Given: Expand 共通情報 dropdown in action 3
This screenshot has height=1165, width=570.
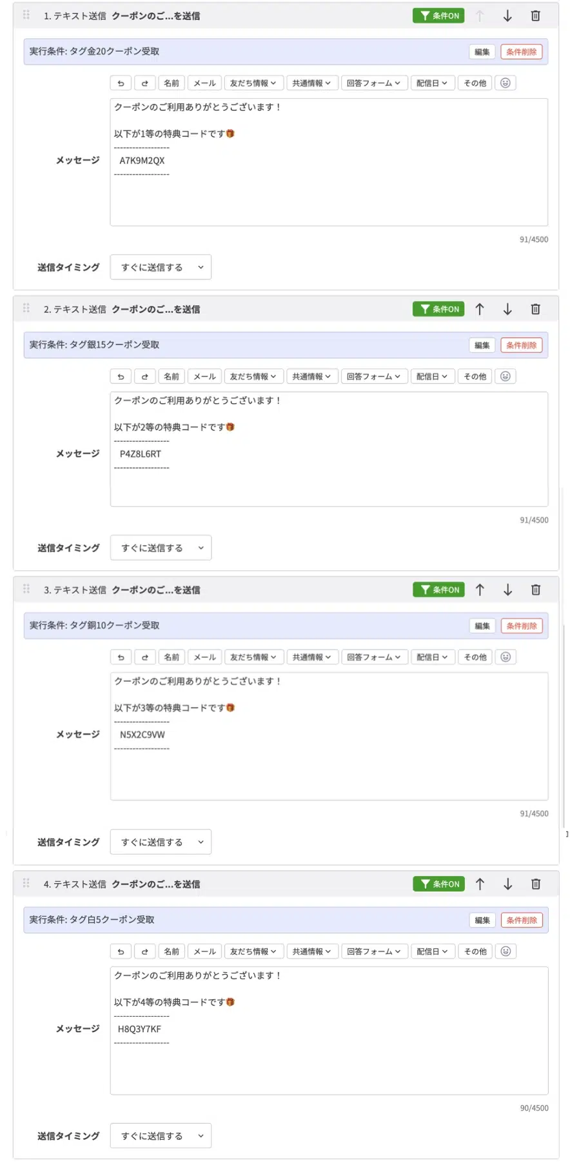Looking at the screenshot, I should 311,657.
